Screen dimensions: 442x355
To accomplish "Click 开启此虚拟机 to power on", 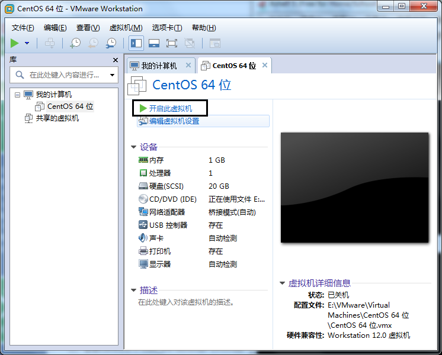I will [x=171, y=108].
